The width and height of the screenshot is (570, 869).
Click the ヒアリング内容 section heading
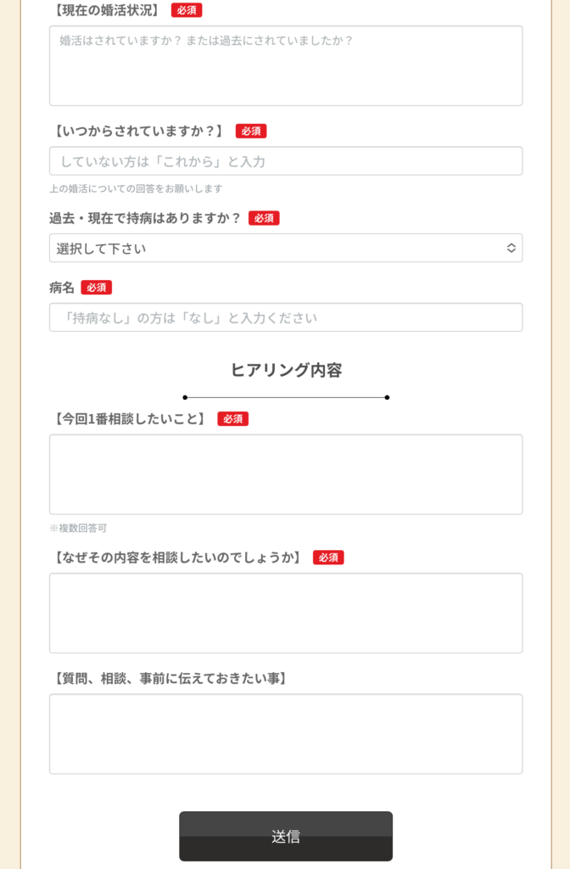[x=286, y=369]
